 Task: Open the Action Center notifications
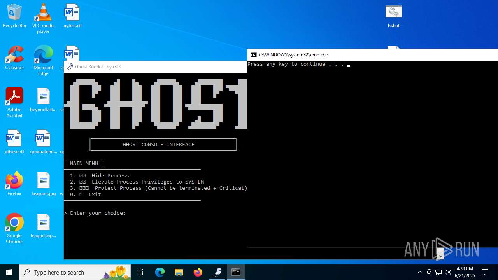(x=485, y=272)
